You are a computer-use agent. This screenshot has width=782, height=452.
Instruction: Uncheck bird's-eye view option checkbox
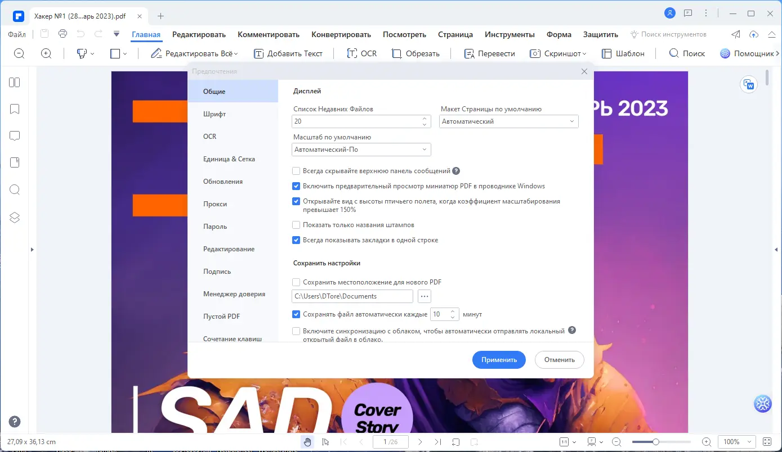point(296,201)
